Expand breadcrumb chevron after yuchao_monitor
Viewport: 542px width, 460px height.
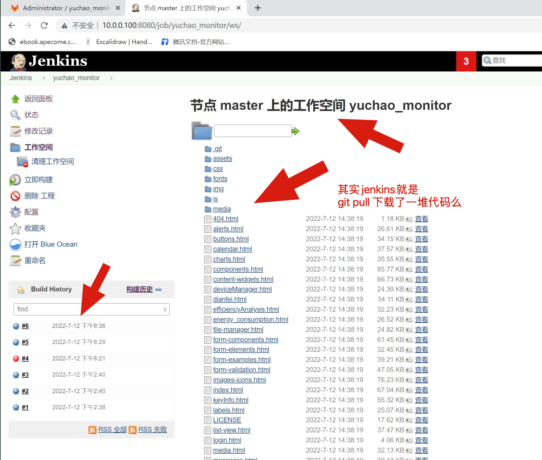click(x=112, y=78)
